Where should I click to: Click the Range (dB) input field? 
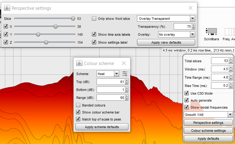111,98
